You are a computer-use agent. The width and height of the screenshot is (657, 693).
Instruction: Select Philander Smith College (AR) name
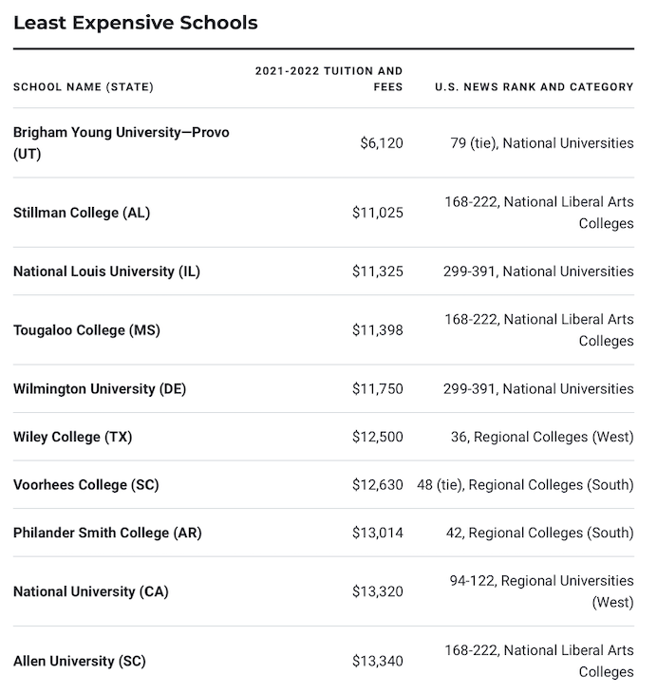pos(107,533)
